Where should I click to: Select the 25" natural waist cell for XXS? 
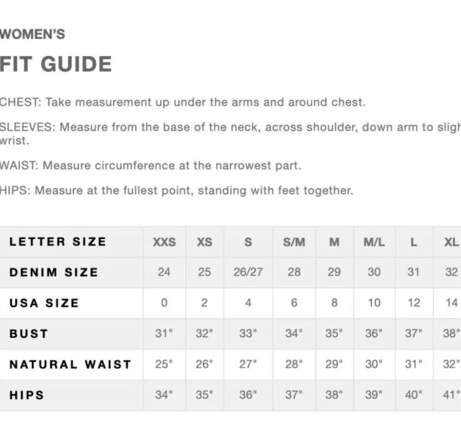coord(164,364)
